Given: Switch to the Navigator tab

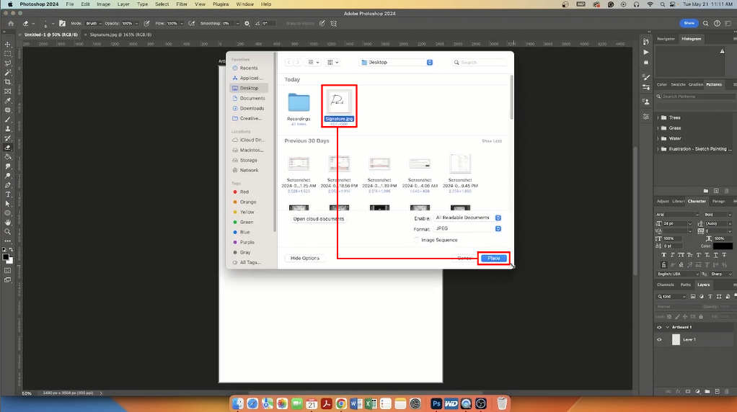Looking at the screenshot, I should [666, 39].
